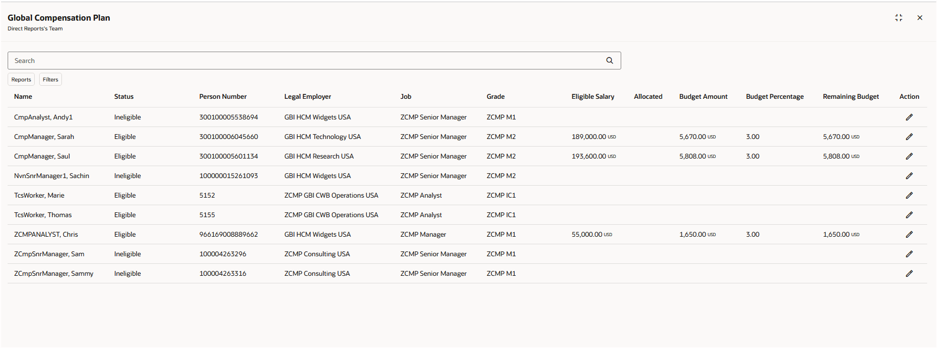Edit NvnSnrManager1, Sachin's record

[x=909, y=176]
